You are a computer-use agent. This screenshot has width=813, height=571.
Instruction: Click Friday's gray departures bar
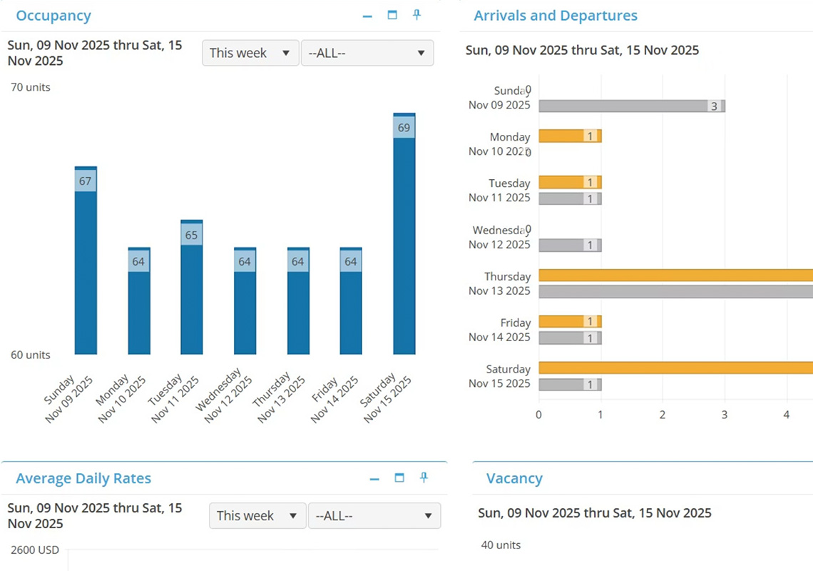pyautogui.click(x=568, y=338)
